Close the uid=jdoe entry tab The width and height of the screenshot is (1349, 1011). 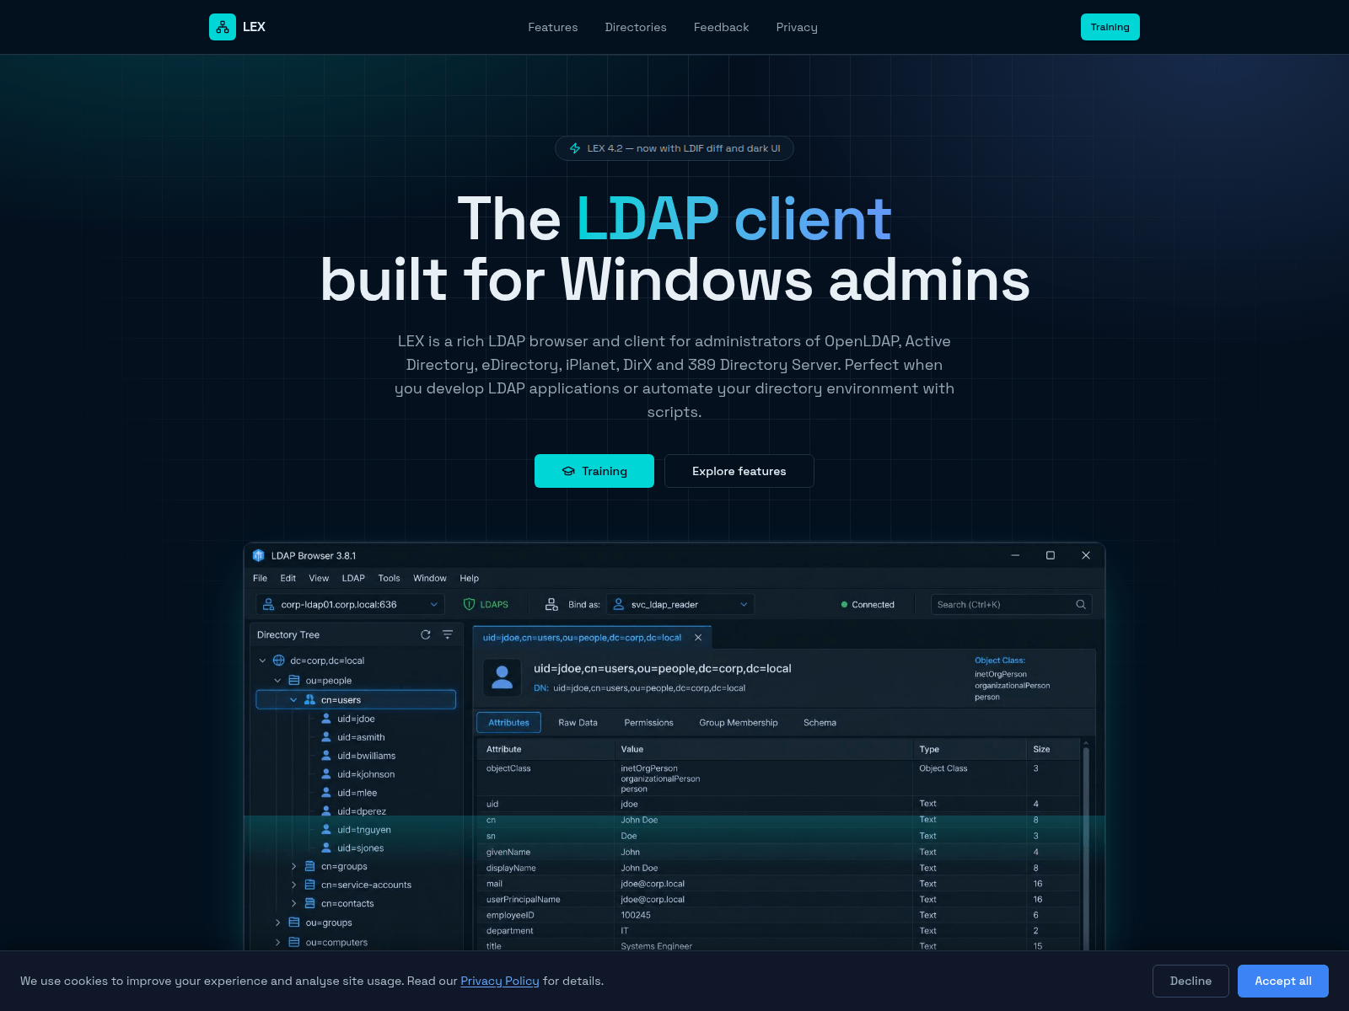[x=698, y=638]
